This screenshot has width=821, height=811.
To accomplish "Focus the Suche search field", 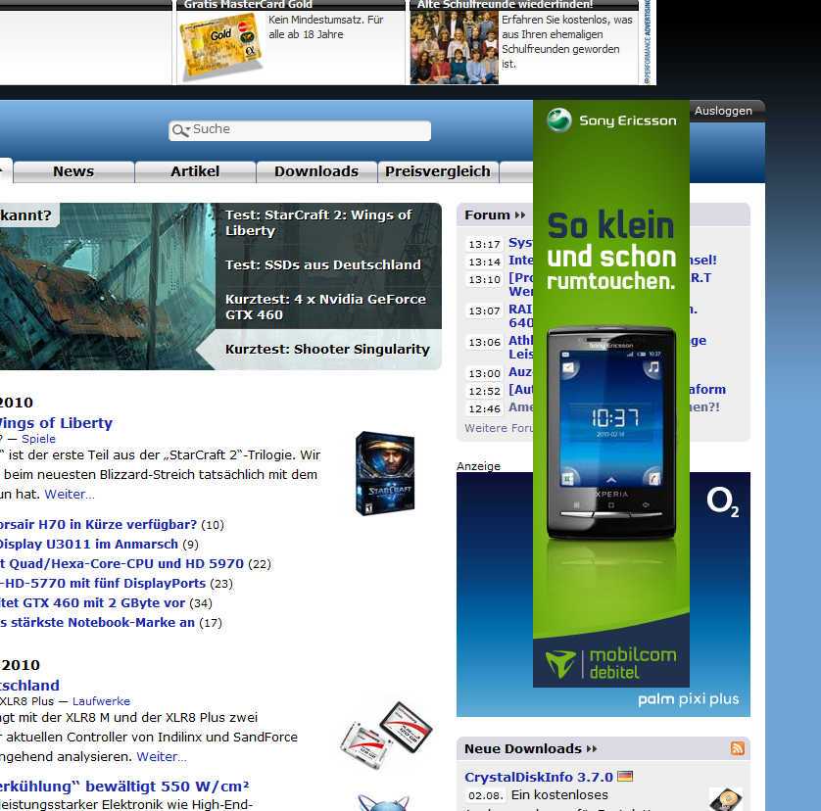I will [x=300, y=130].
